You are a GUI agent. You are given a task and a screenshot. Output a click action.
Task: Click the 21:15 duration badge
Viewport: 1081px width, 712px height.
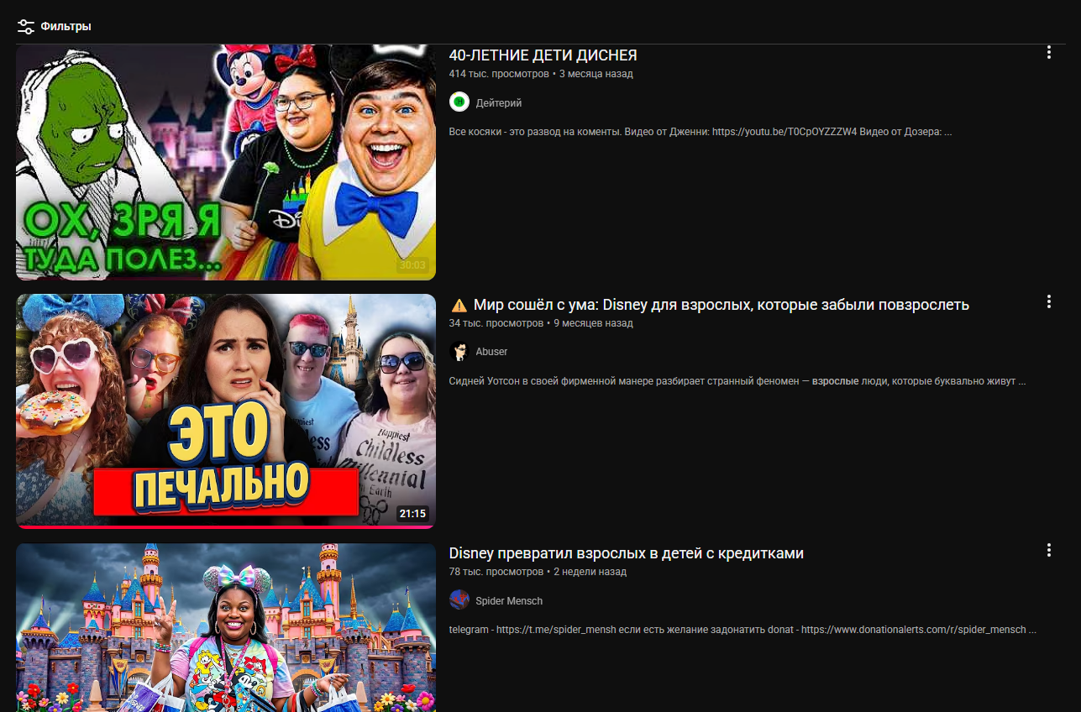click(412, 513)
